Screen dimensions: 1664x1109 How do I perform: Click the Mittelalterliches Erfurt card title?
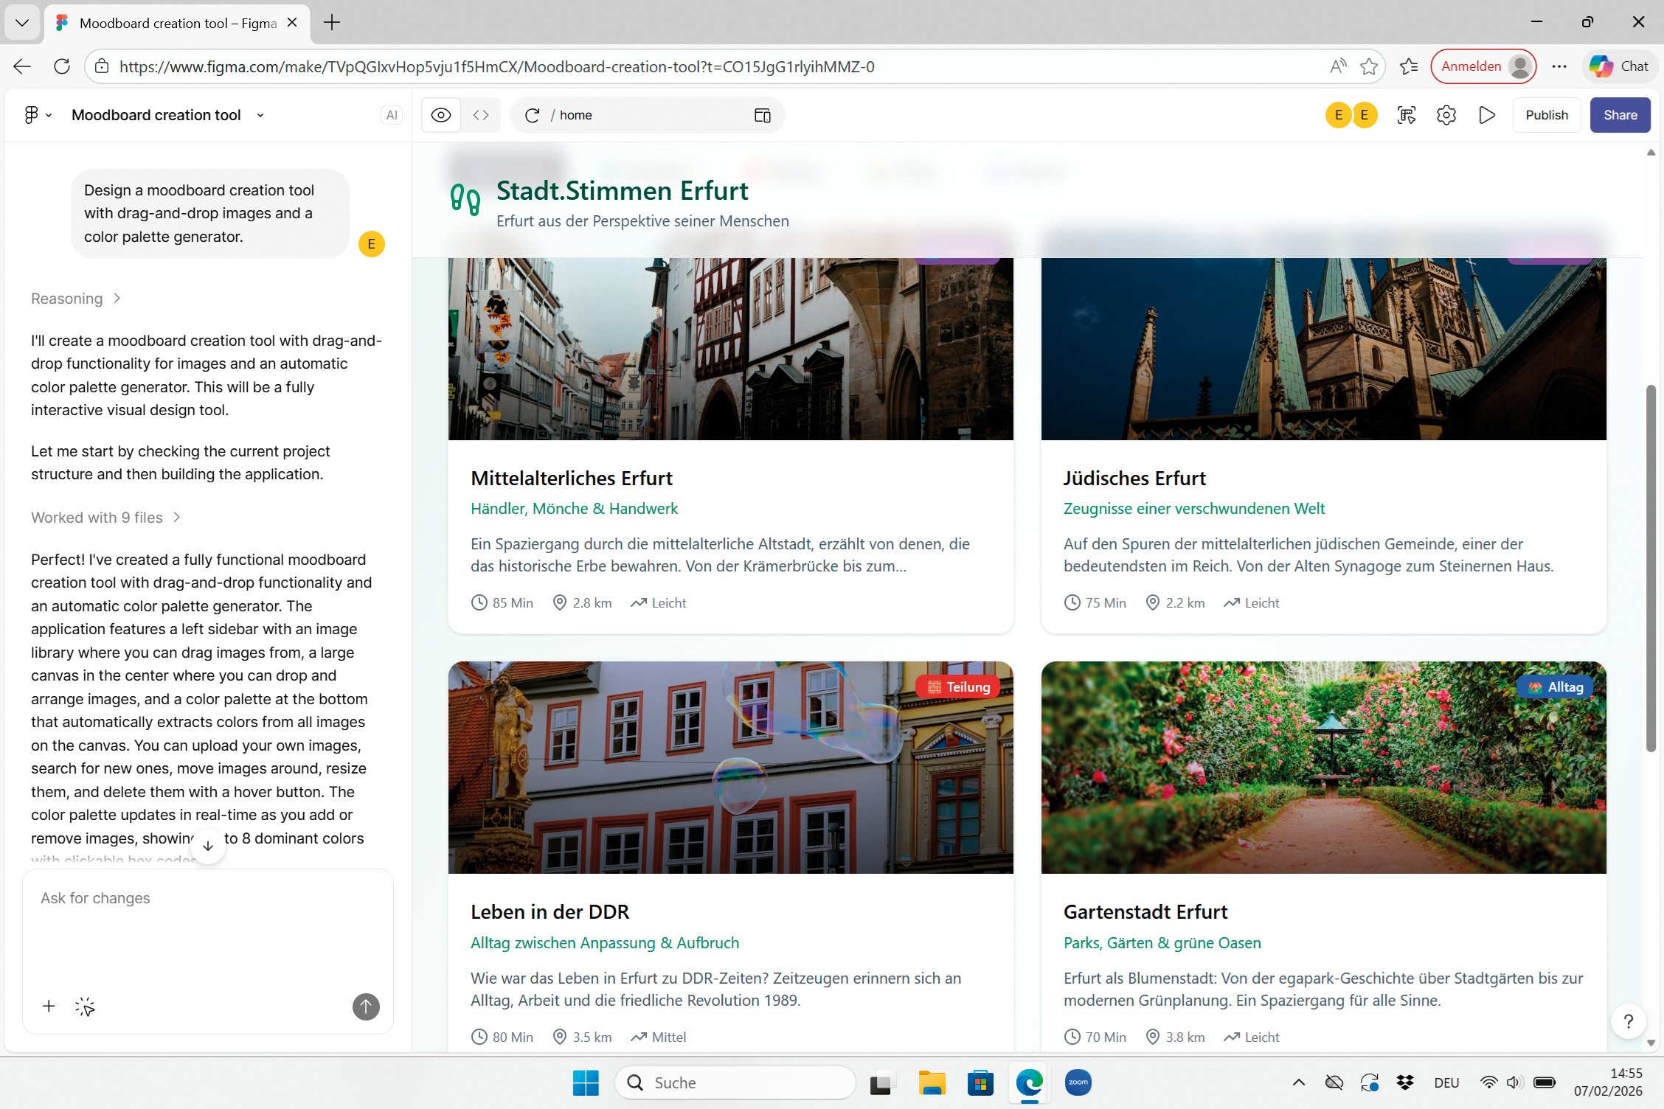pyautogui.click(x=572, y=478)
